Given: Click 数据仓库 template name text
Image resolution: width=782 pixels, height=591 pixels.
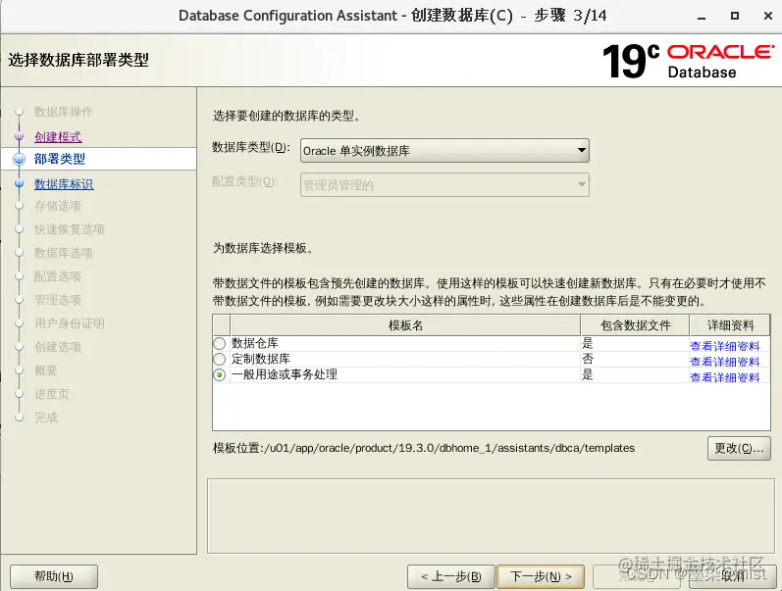Looking at the screenshot, I should 255,343.
